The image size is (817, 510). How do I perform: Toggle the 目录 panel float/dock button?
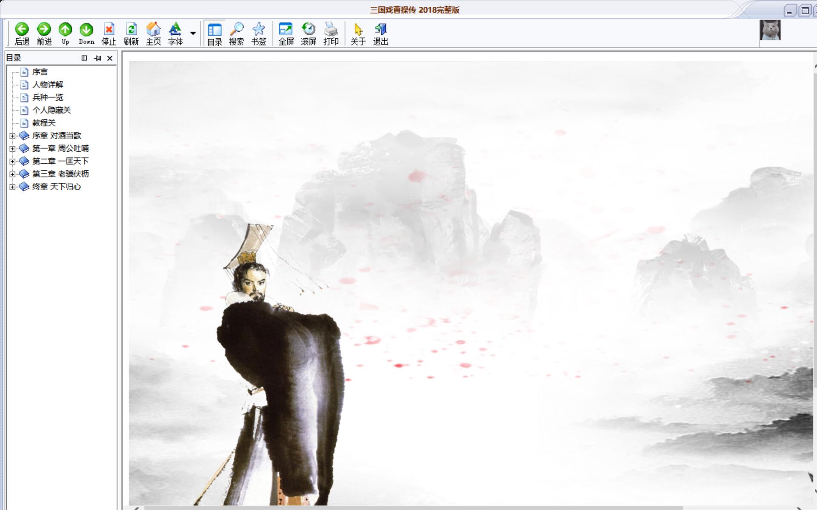[x=84, y=58]
